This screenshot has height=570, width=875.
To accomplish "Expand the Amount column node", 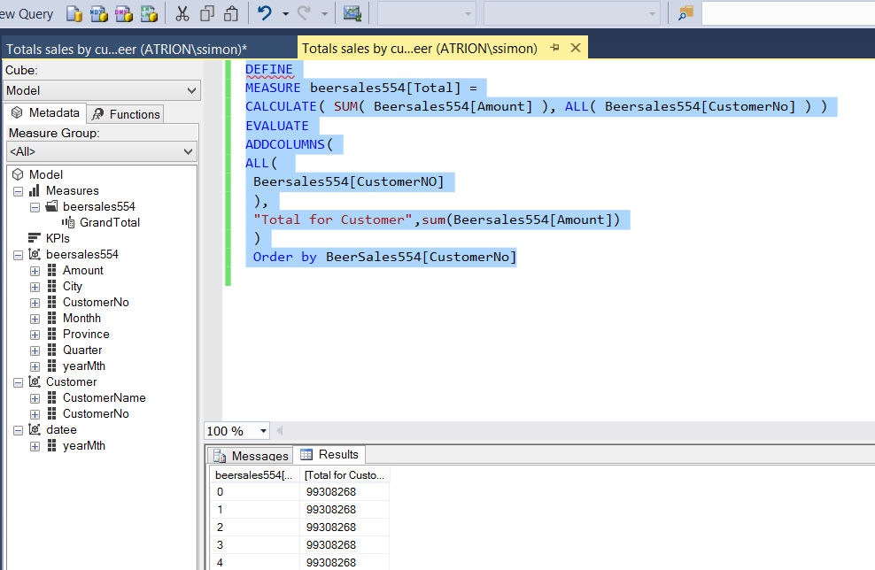I will pyautogui.click(x=35, y=271).
